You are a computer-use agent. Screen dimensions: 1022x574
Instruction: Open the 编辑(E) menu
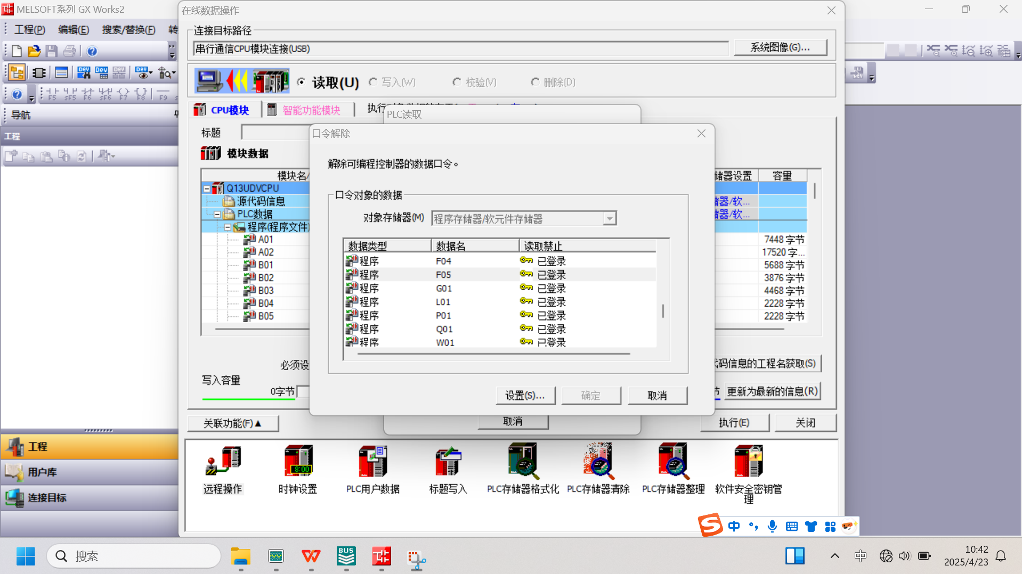(74, 30)
